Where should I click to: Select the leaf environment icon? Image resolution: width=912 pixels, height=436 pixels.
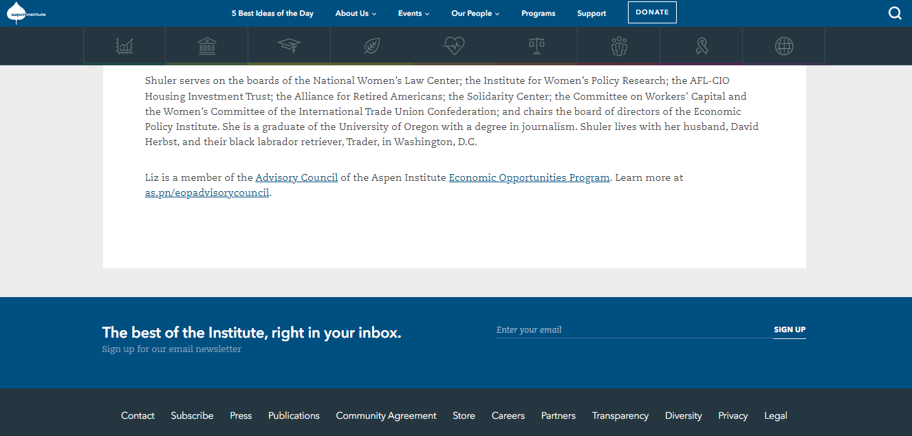tap(372, 46)
